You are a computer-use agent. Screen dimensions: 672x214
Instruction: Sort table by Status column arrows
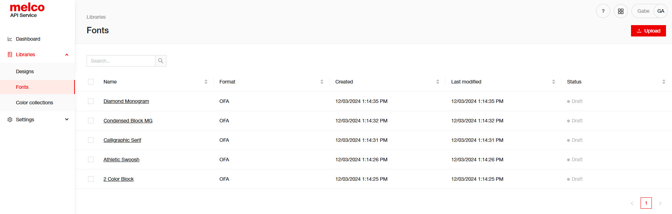coord(664,82)
